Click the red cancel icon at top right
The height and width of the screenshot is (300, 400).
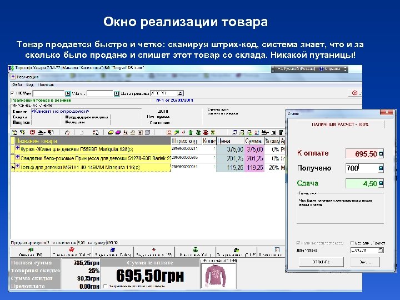pos(354,93)
